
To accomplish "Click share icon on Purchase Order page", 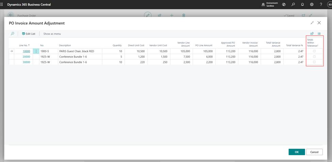I will tap(160, 15).
